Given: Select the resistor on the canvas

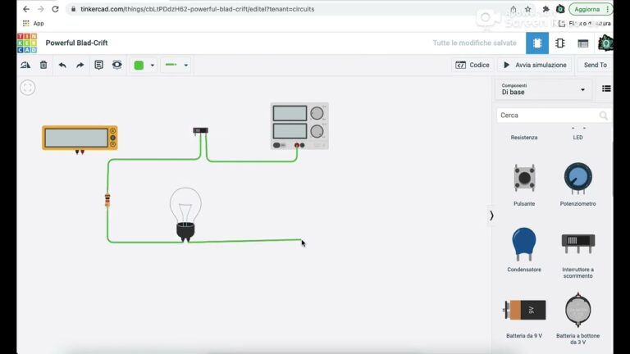Looking at the screenshot, I should [107, 199].
